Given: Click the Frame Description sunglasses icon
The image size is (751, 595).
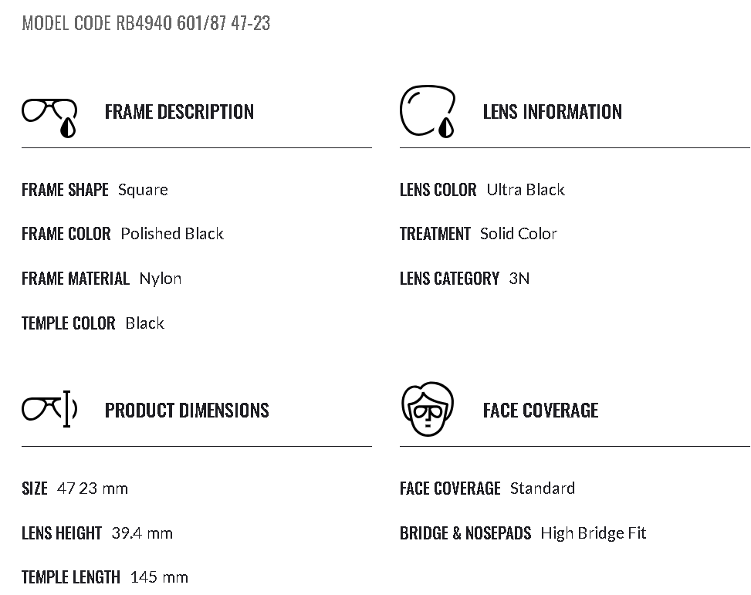Looking at the screenshot, I should (49, 117).
